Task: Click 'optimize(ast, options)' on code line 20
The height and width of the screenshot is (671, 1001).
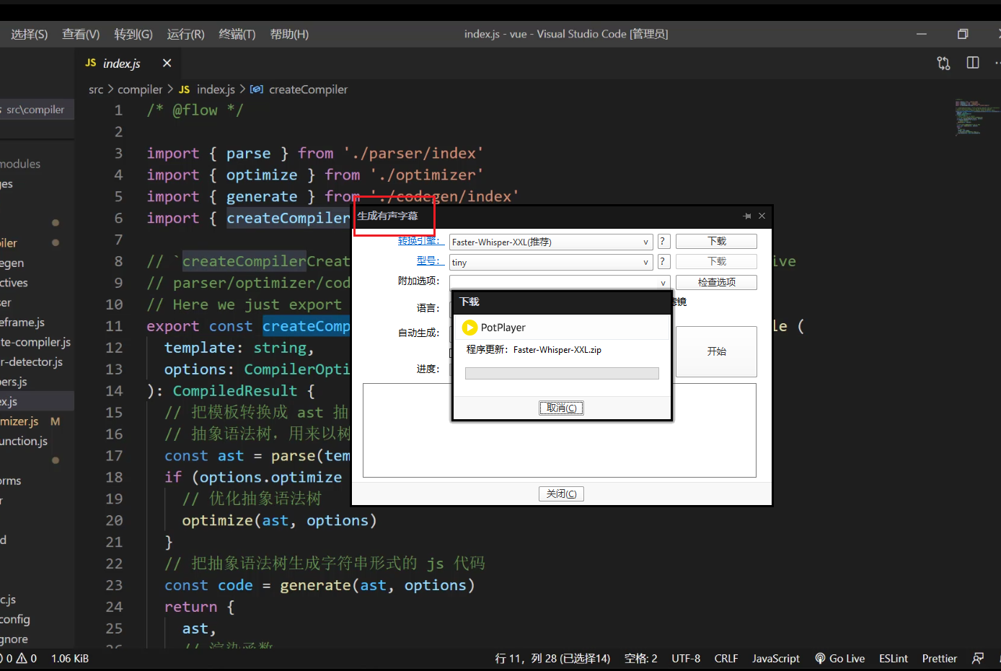Action: 279,520
